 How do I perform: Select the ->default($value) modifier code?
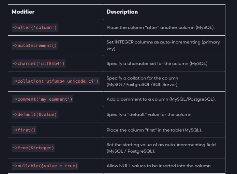(x=34, y=115)
